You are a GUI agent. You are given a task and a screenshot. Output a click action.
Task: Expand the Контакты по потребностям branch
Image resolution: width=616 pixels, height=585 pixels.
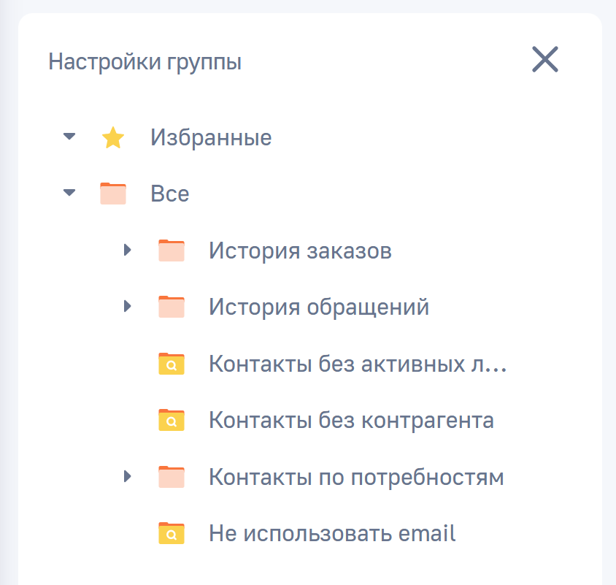tap(128, 476)
